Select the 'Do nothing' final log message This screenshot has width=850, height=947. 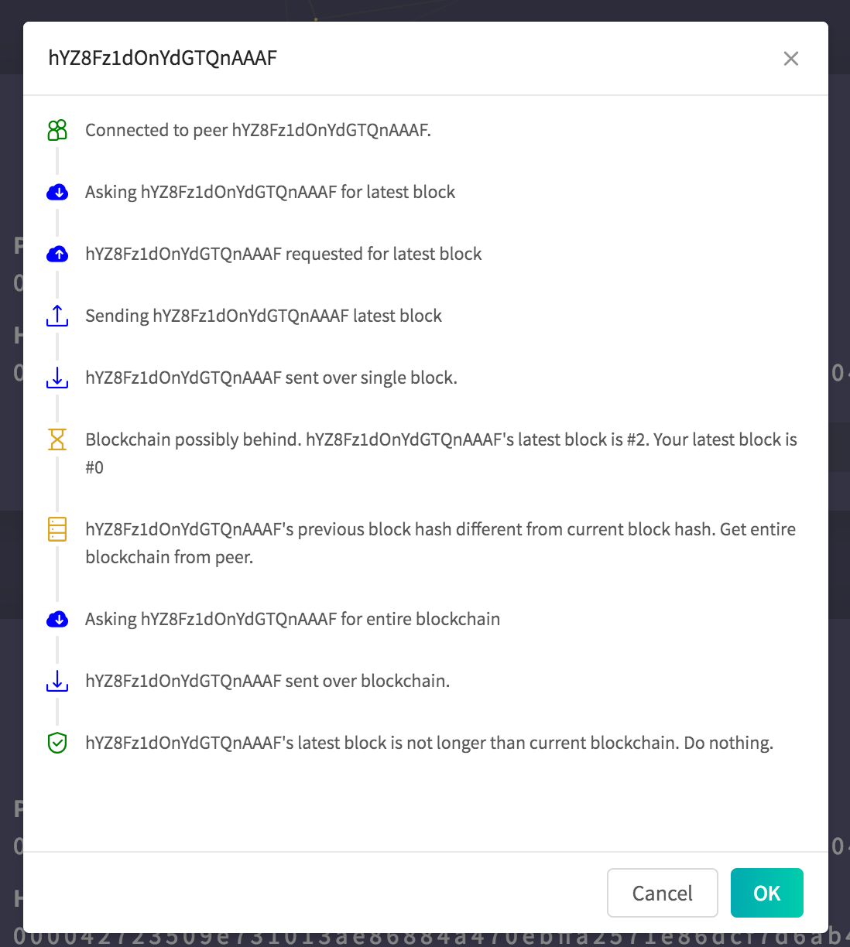click(x=429, y=743)
